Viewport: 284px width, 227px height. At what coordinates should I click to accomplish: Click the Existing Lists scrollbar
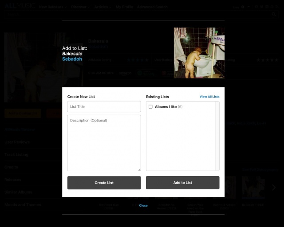[217, 136]
